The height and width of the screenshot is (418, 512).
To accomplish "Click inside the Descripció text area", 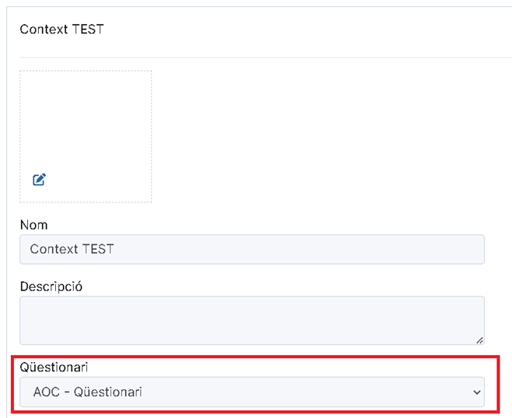I will tap(252, 321).
